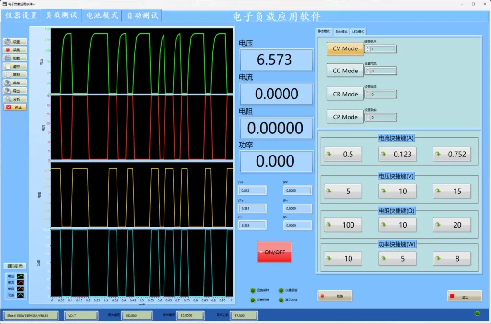Trigger the 短路 short-circuit button
491x324 pixels.
335,296
